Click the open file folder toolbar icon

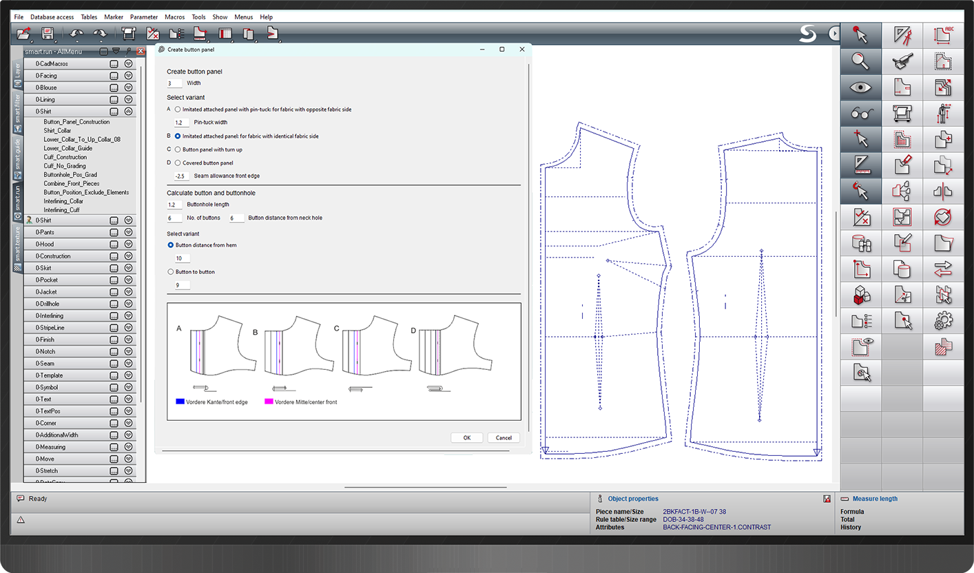point(25,34)
